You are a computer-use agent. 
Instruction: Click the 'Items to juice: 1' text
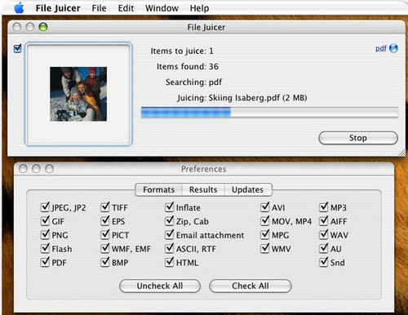[182, 51]
